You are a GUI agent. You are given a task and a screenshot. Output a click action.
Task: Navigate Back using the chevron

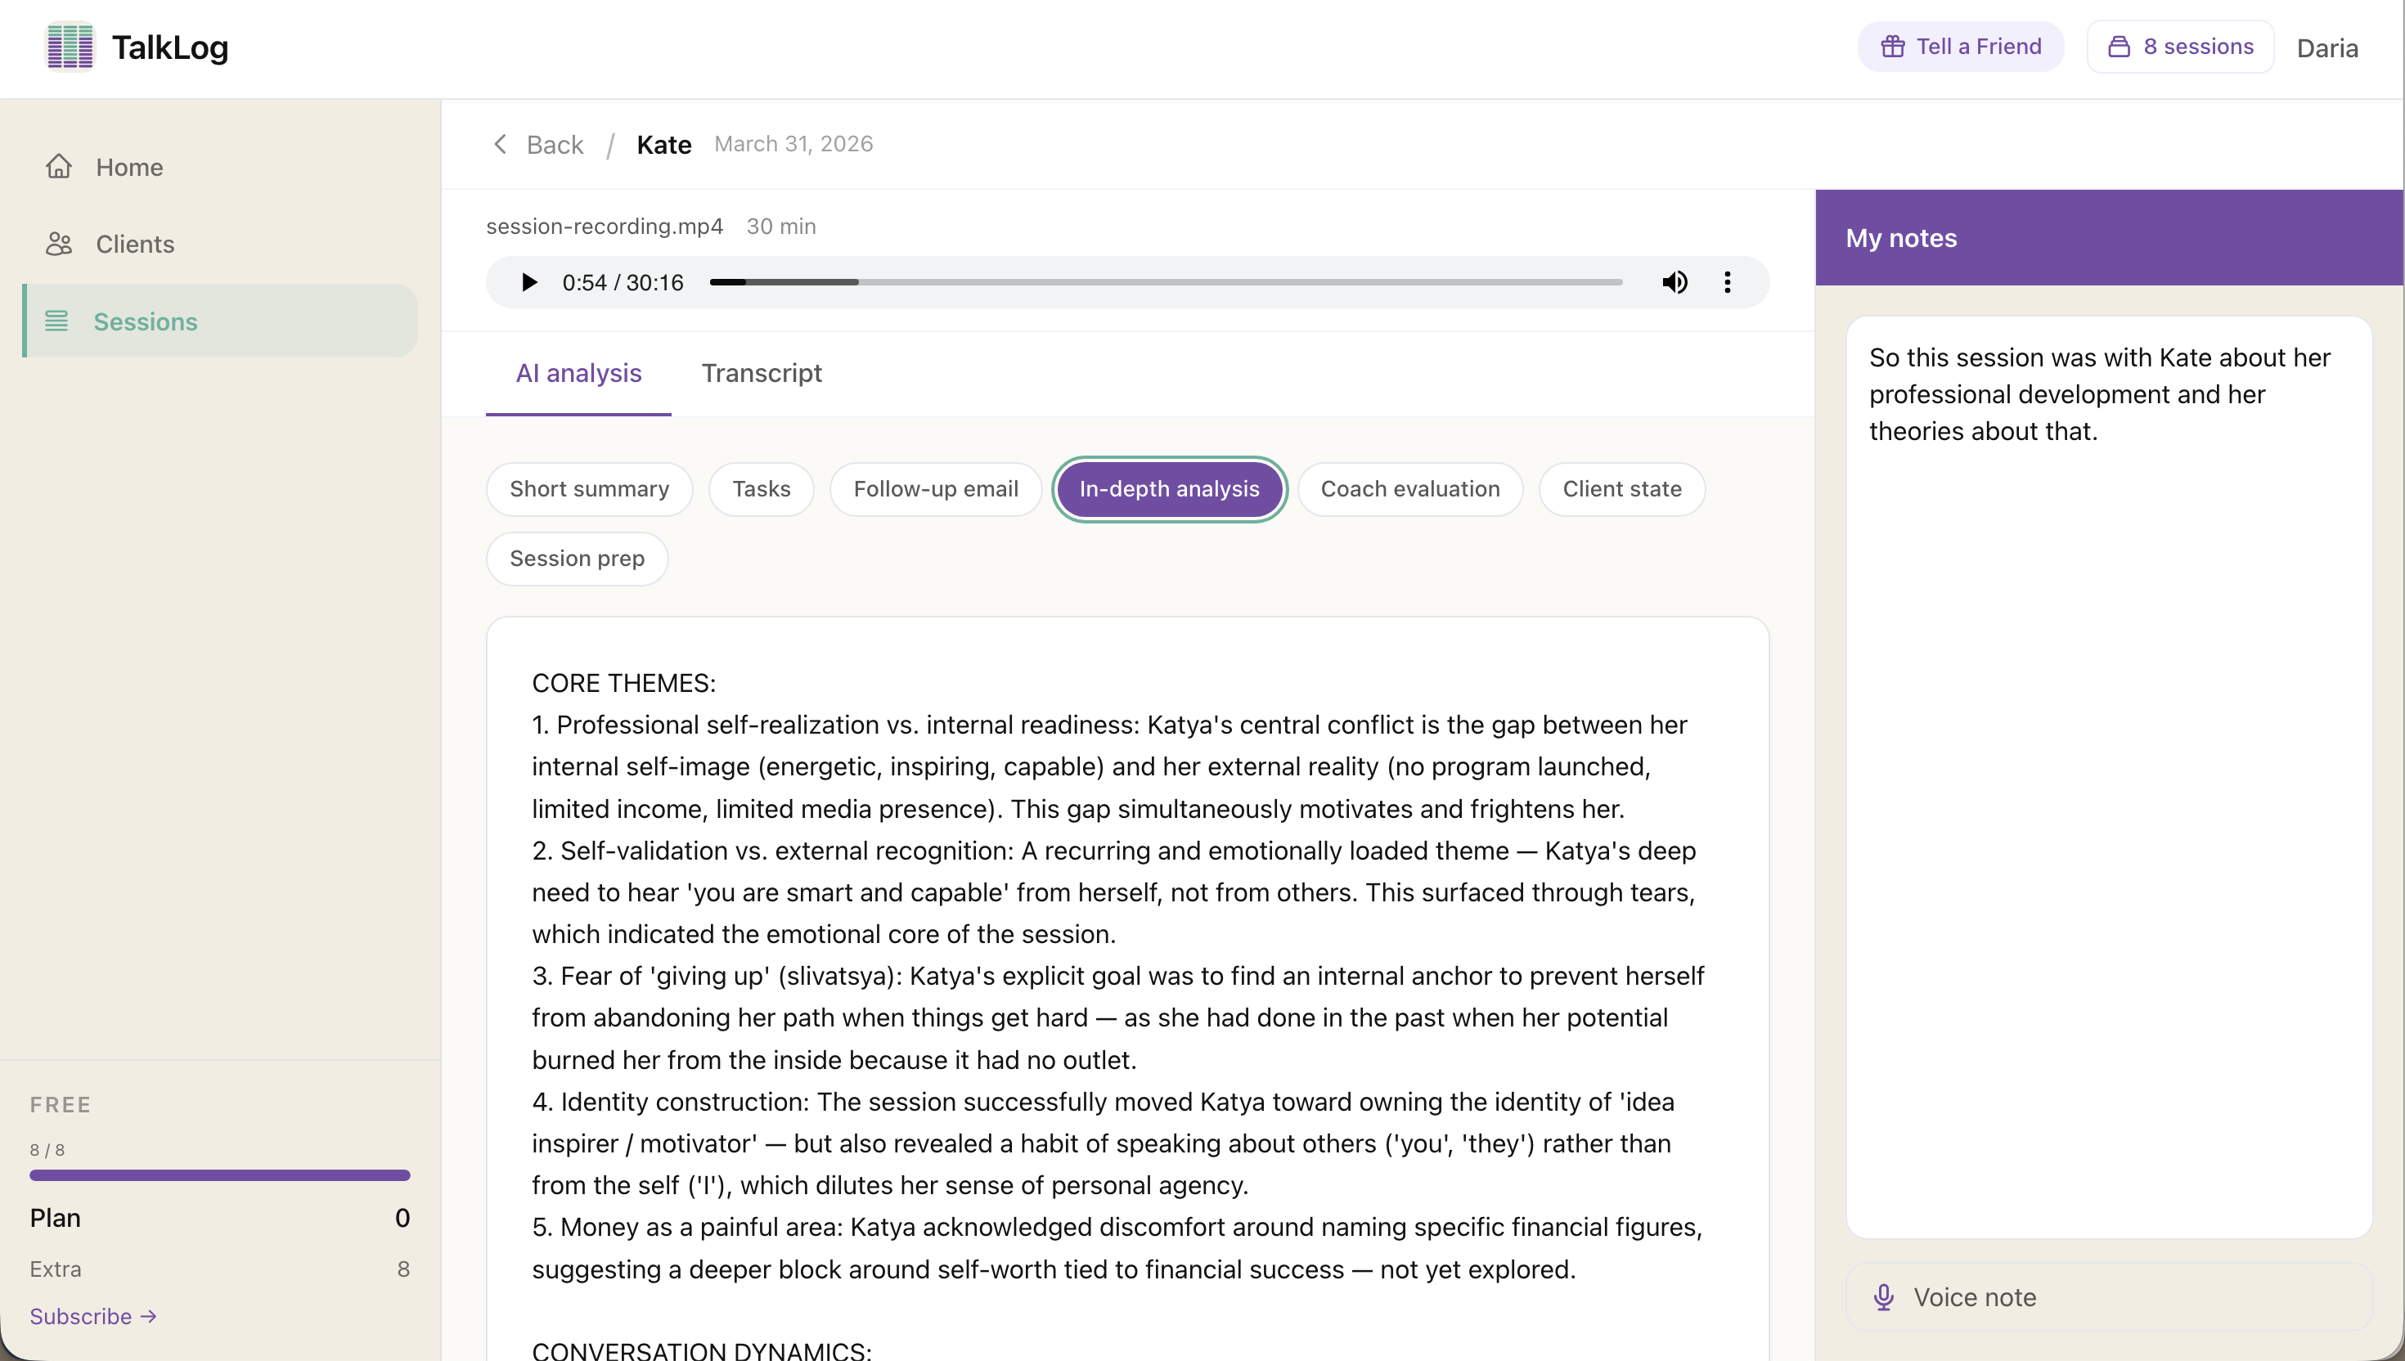(500, 144)
